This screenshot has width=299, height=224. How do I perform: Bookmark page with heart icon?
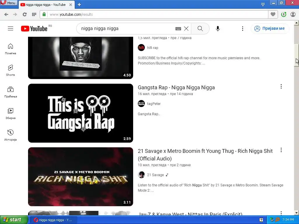point(273,15)
